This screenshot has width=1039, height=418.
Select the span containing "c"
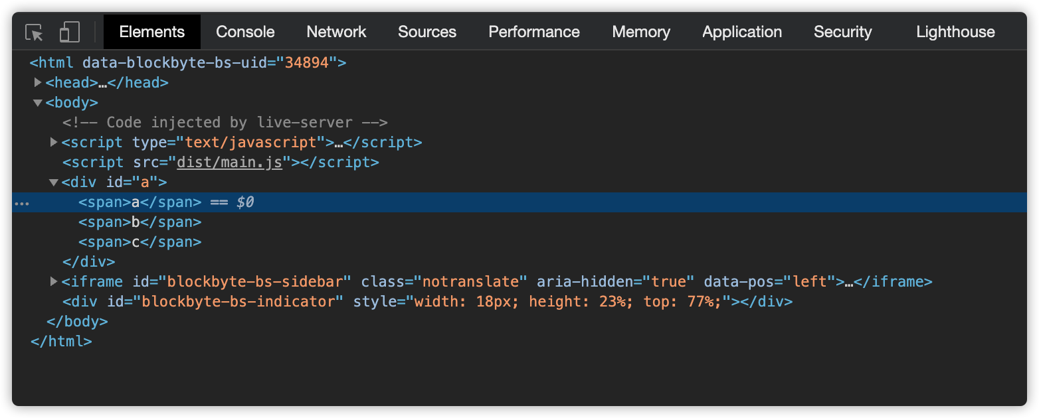[140, 242]
